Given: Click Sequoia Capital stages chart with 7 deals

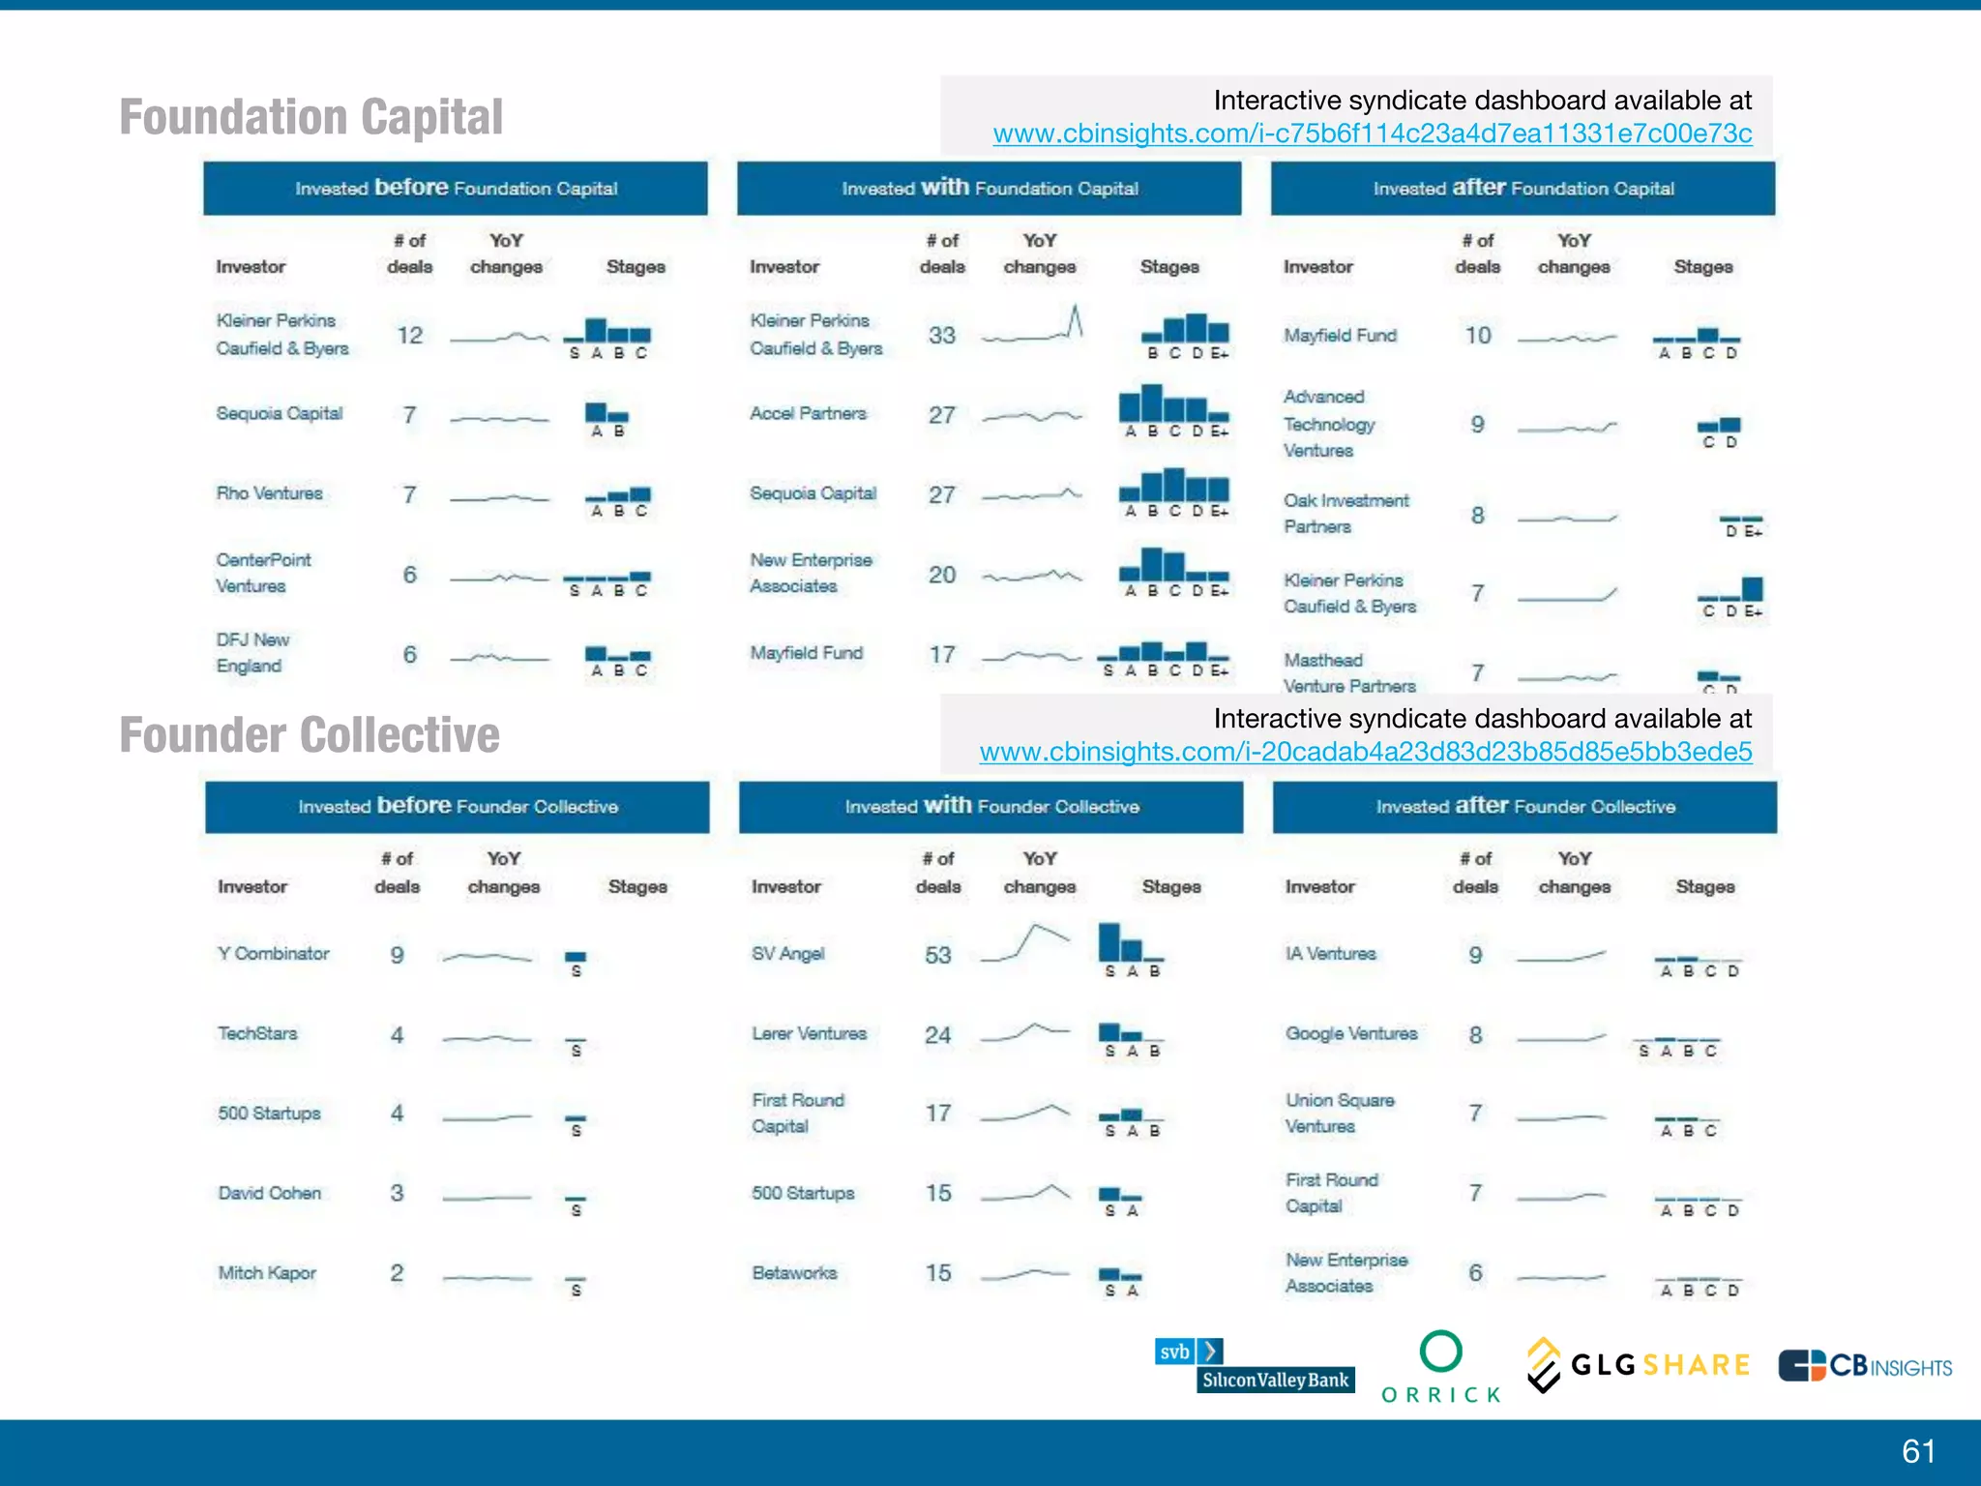Looking at the screenshot, I should pos(607,421).
